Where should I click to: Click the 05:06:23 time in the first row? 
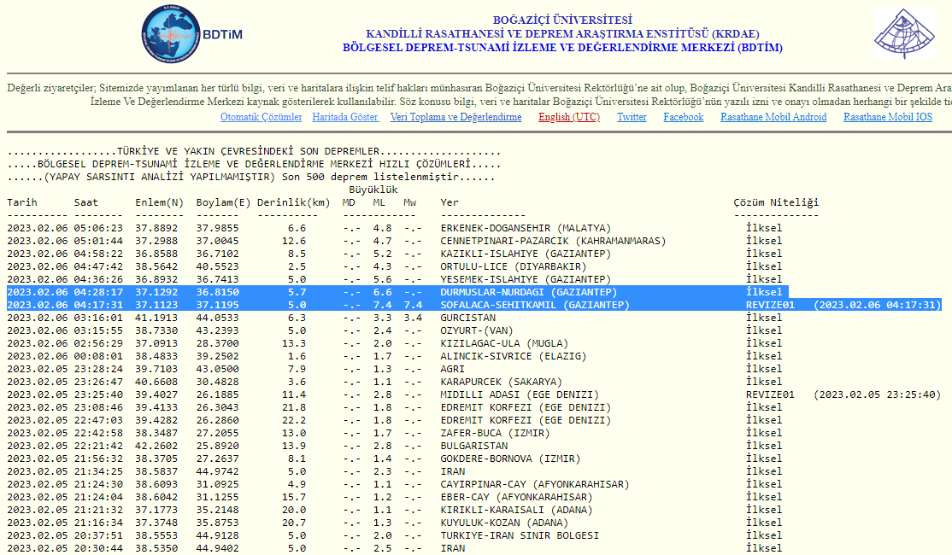(x=98, y=228)
